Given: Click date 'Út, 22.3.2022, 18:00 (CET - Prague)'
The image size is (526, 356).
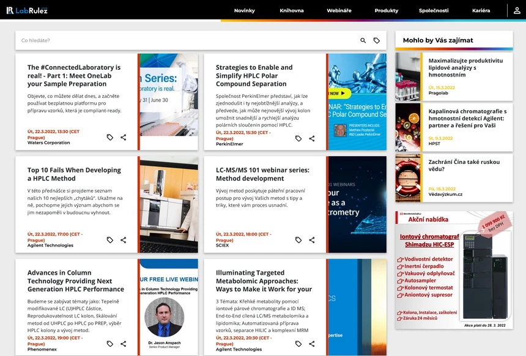Looking at the screenshot, I should 243,237.
